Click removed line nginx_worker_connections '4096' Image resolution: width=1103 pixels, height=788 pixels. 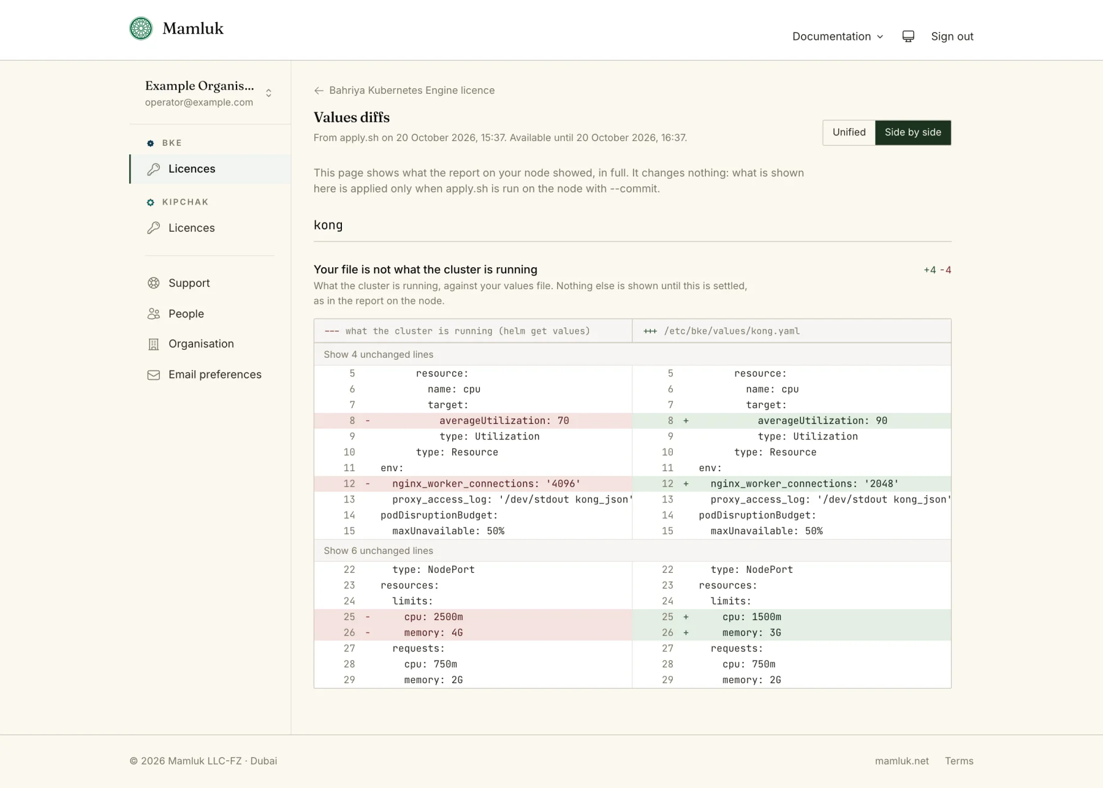point(473,483)
